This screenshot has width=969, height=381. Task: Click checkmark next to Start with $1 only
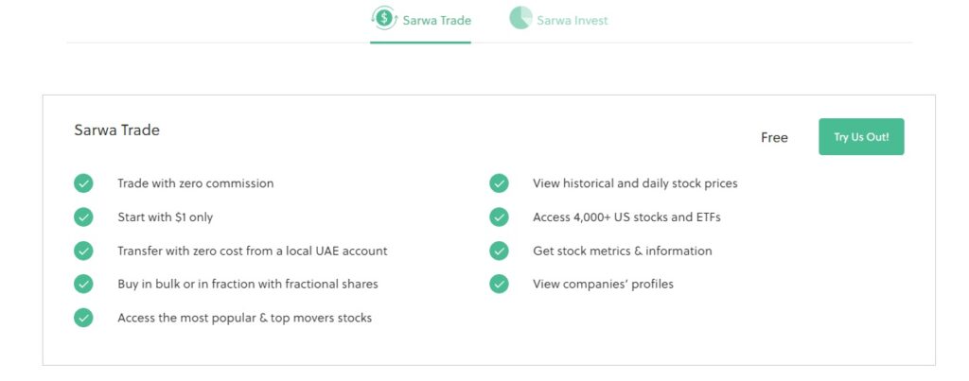[x=83, y=217]
